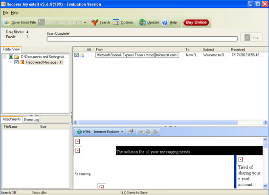Open Options from the toolbar icon
This screenshot has width=269, height=195.
116,23
